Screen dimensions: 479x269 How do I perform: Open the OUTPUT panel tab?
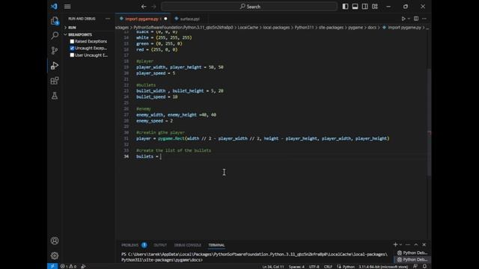(160, 245)
